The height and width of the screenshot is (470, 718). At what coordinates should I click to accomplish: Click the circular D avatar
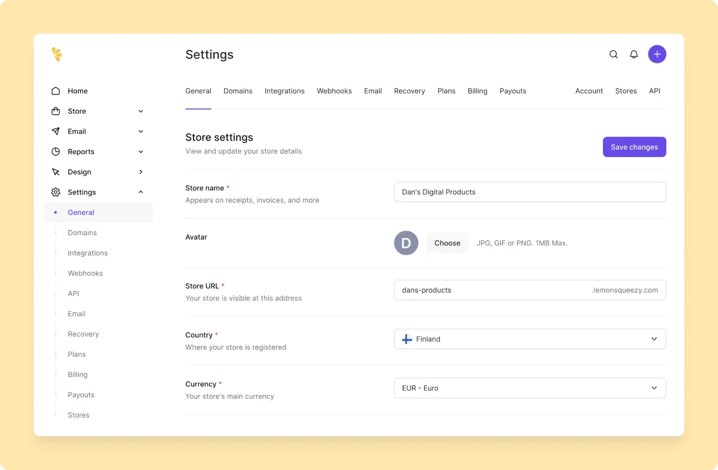tap(406, 243)
